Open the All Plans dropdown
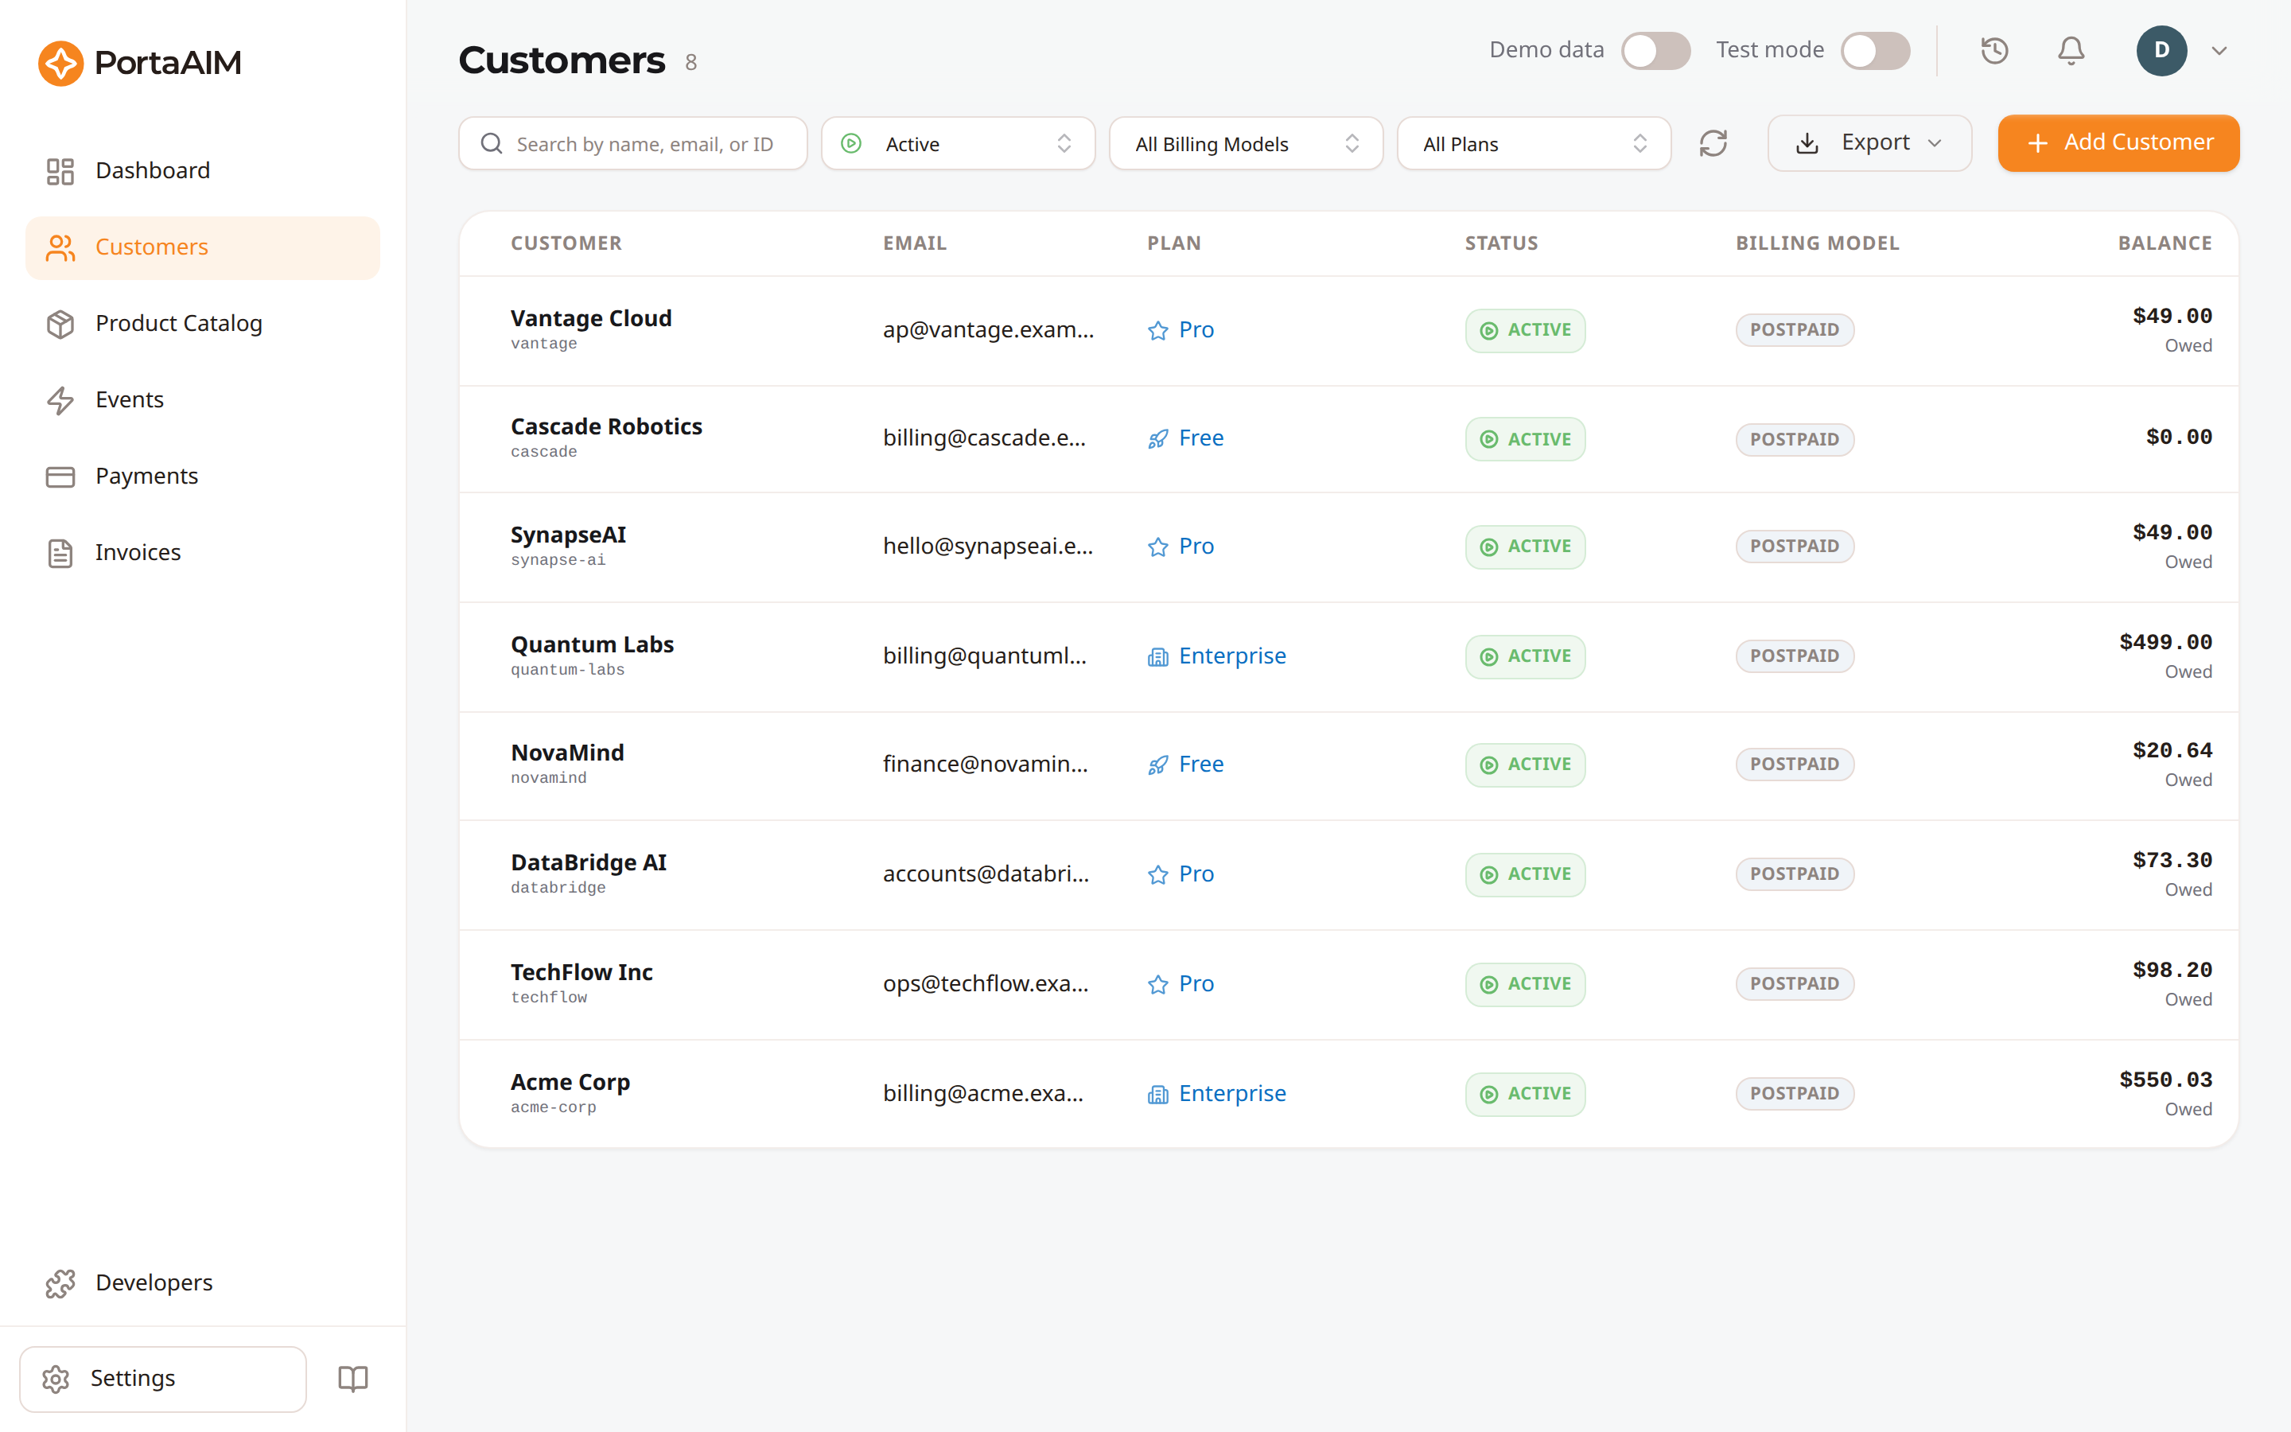The width and height of the screenshot is (2291, 1432). tap(1534, 143)
